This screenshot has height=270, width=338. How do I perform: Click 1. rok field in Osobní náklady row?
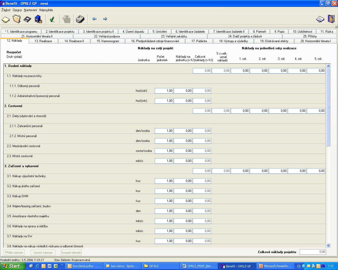tap(240, 71)
